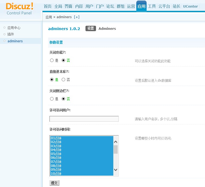Select '是' for 关闭侧边栏
The width and height of the screenshot is (205, 187).
tap(52, 99)
